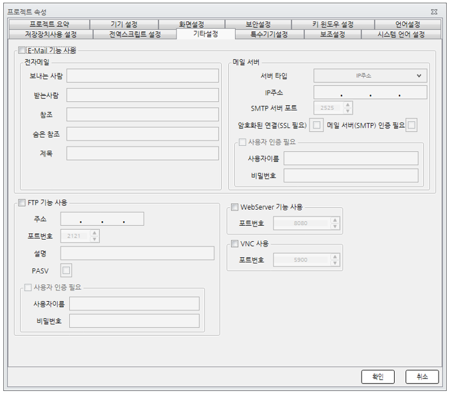The image size is (450, 395).
Task: Enable the VNC 사용 checkbox
Action: (234, 244)
